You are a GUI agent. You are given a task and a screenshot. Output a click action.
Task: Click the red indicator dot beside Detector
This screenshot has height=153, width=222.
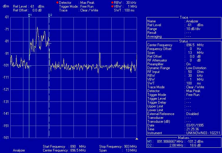pyautogui.click(x=57, y=2)
